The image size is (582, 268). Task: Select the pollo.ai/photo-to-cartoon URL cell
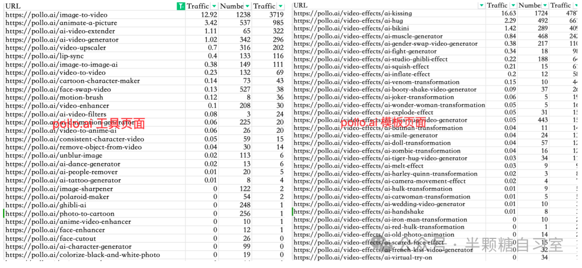pos(94,214)
